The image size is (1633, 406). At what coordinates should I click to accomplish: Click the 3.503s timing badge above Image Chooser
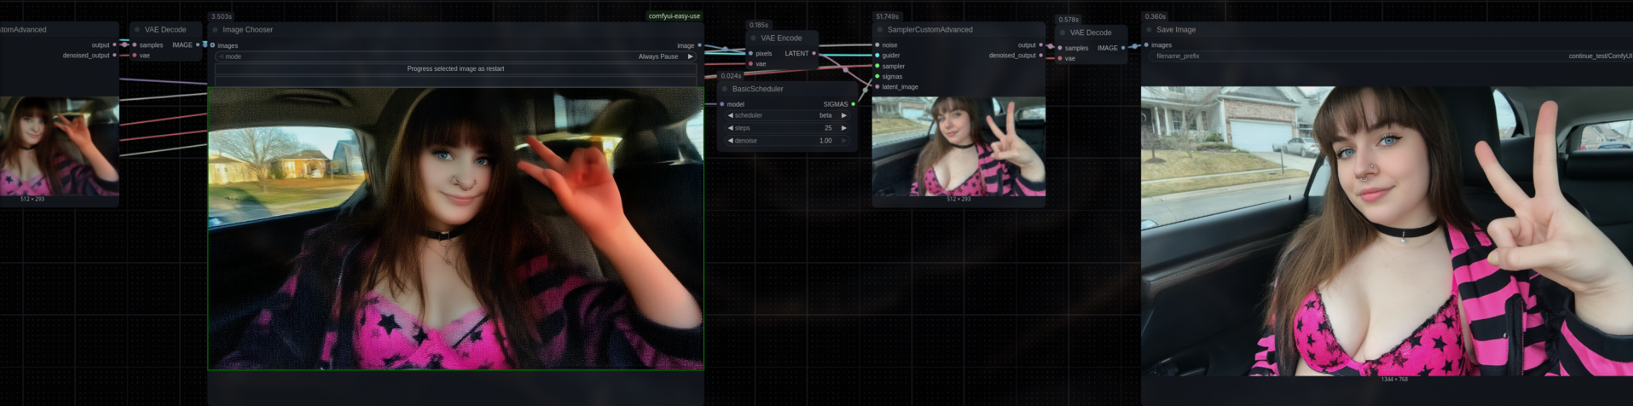221,16
